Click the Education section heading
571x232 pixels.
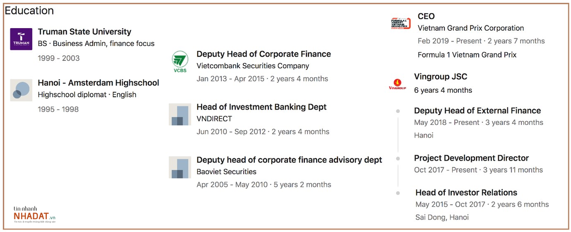(29, 11)
